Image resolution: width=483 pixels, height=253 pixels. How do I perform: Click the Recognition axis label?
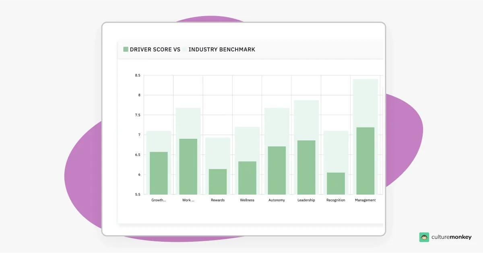(x=336, y=200)
